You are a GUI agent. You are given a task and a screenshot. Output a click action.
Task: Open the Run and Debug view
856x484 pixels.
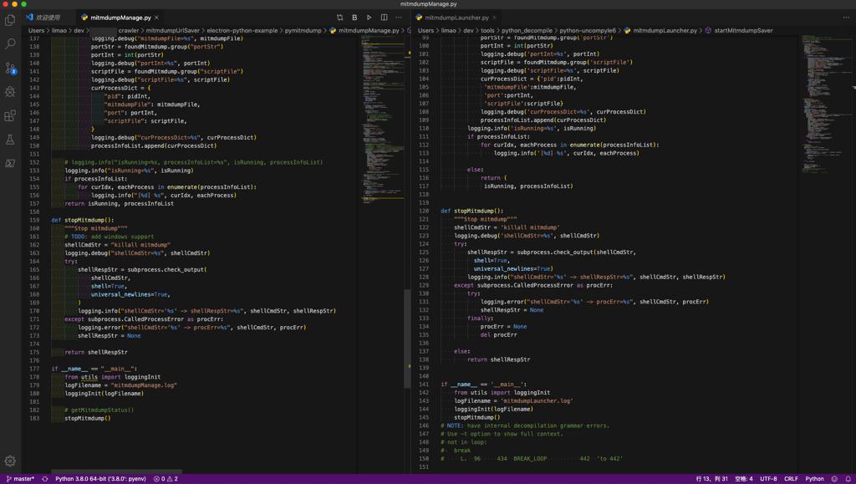click(x=10, y=92)
